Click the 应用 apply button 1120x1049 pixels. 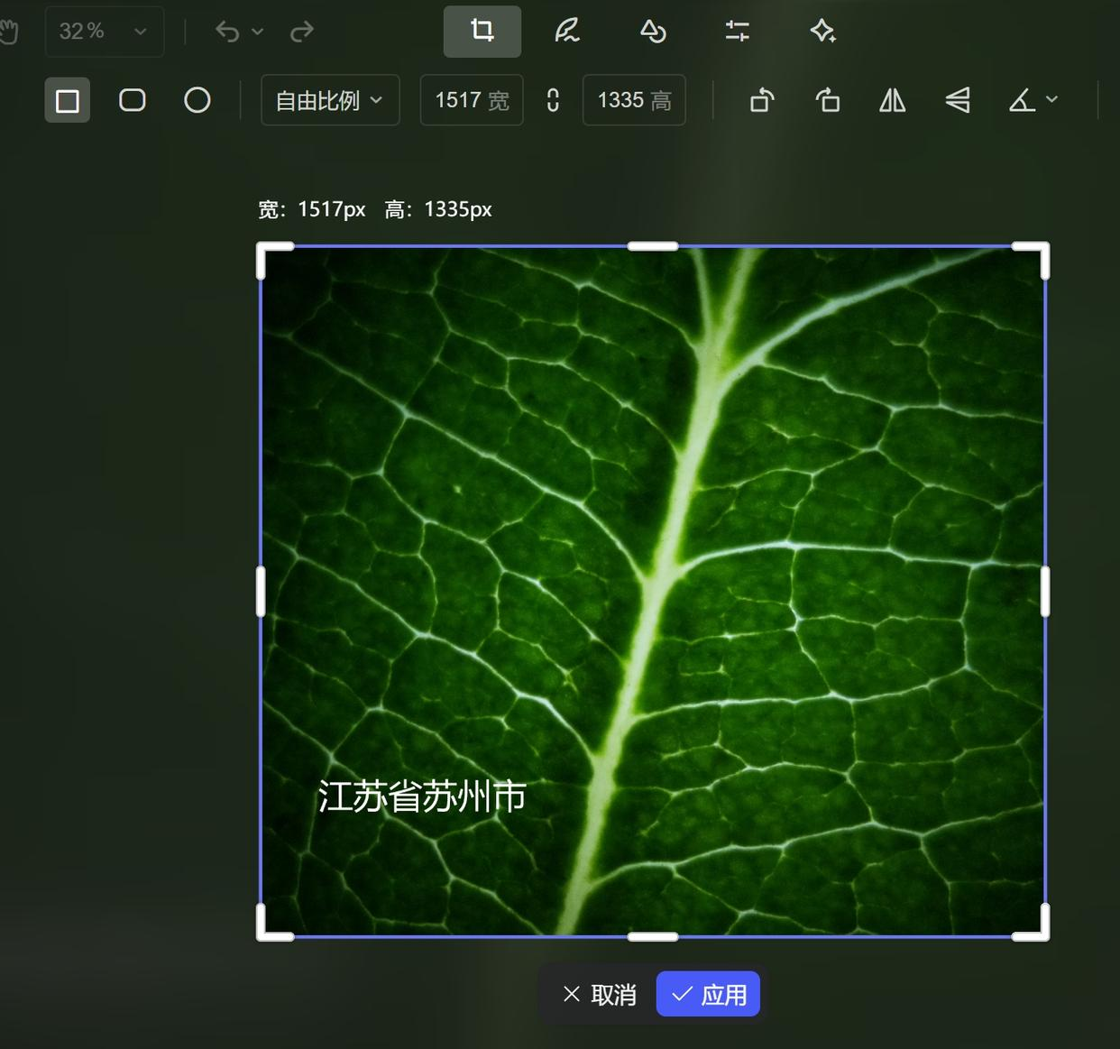click(708, 994)
